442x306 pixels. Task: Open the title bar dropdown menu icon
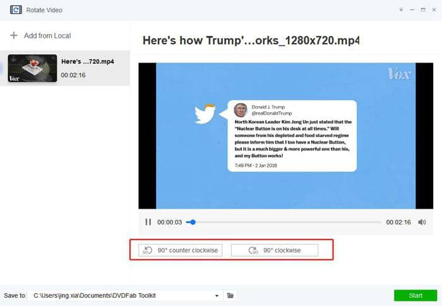coord(401,10)
